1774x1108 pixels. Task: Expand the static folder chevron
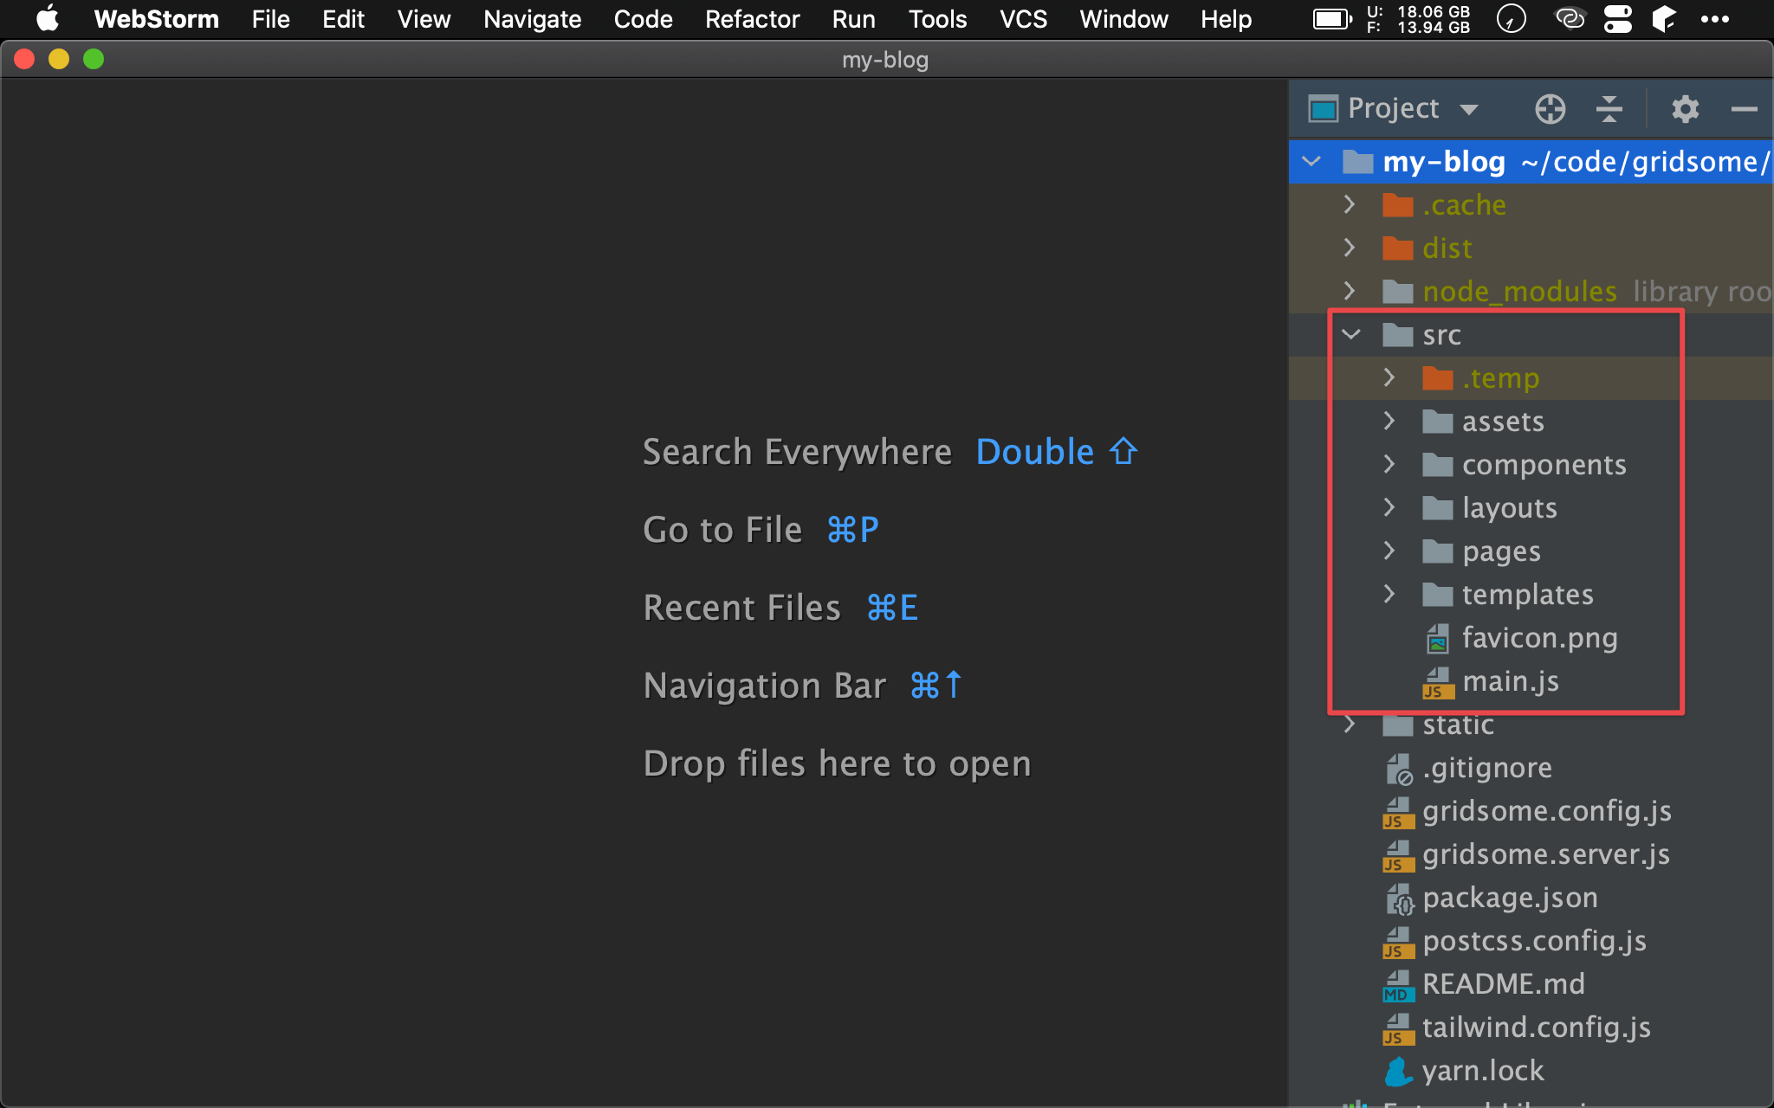[x=1349, y=724]
